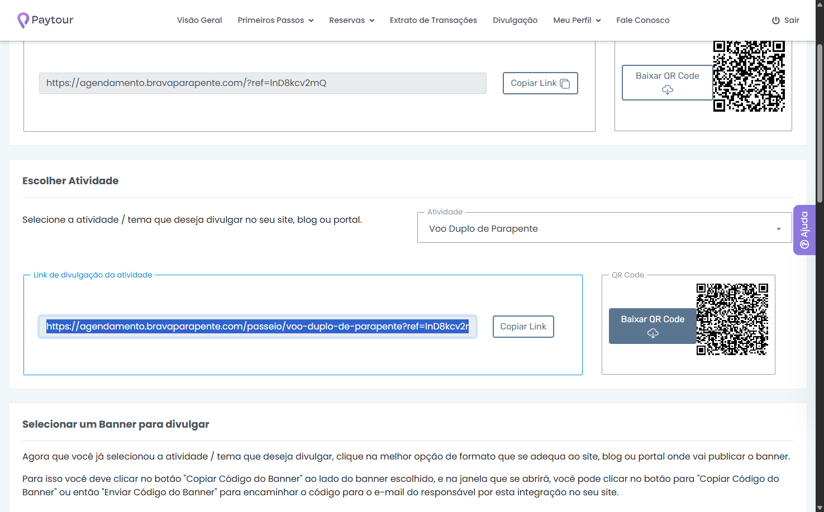Screen dimensions: 824x512
Task: Click the general booking link field
Action: point(263,83)
